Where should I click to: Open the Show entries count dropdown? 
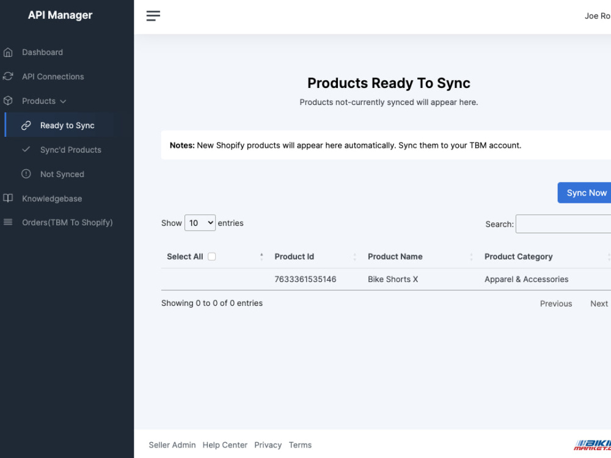[x=200, y=223]
